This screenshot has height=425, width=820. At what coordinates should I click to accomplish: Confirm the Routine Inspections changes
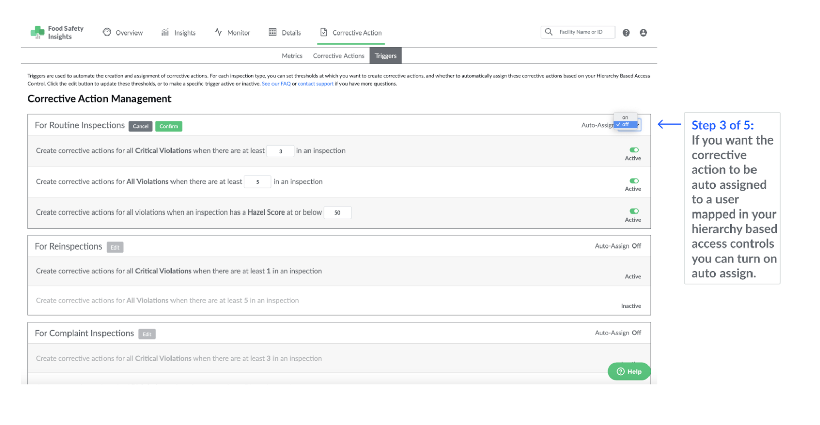pyautogui.click(x=168, y=127)
